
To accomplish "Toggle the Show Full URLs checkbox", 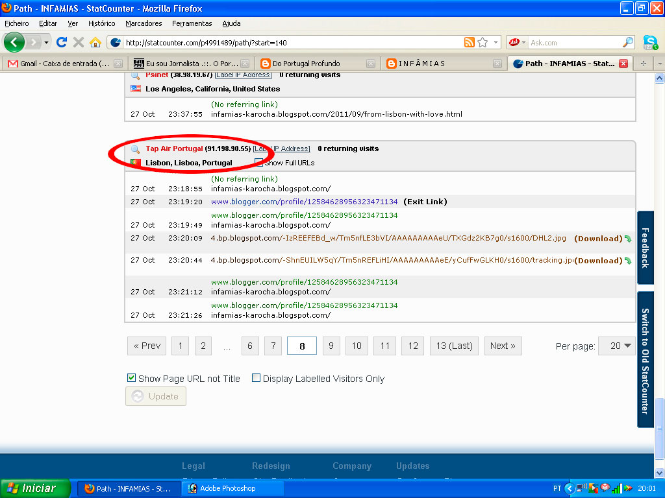I will (x=258, y=163).
